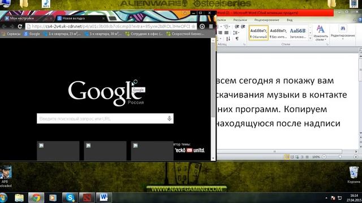Open 'Сотрудник в офис' bookmark
This screenshot has height=203, width=362.
tap(144, 34)
